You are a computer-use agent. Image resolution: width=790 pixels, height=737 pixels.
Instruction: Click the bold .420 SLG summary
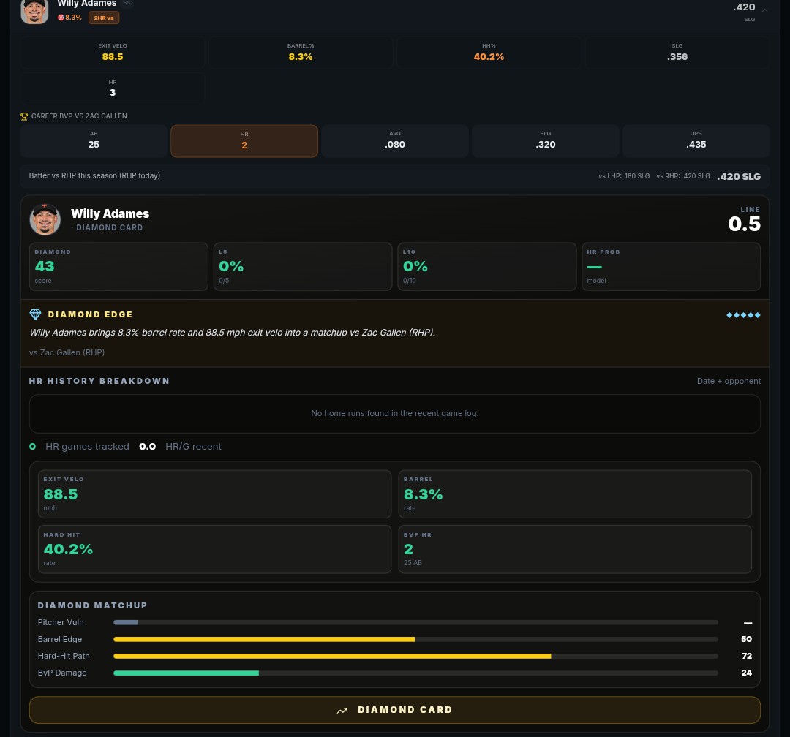click(x=739, y=177)
